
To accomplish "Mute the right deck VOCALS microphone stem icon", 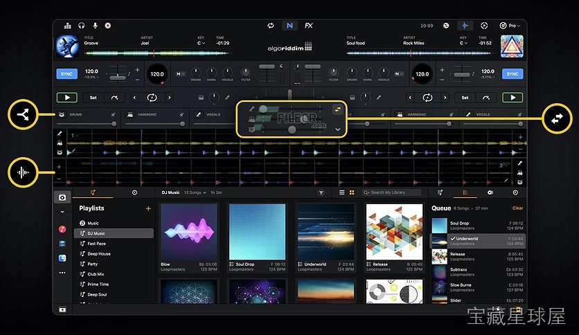I will click(468, 115).
